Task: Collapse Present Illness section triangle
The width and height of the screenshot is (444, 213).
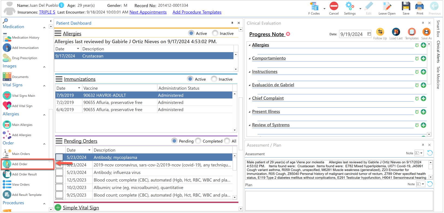Action: [x=250, y=112]
